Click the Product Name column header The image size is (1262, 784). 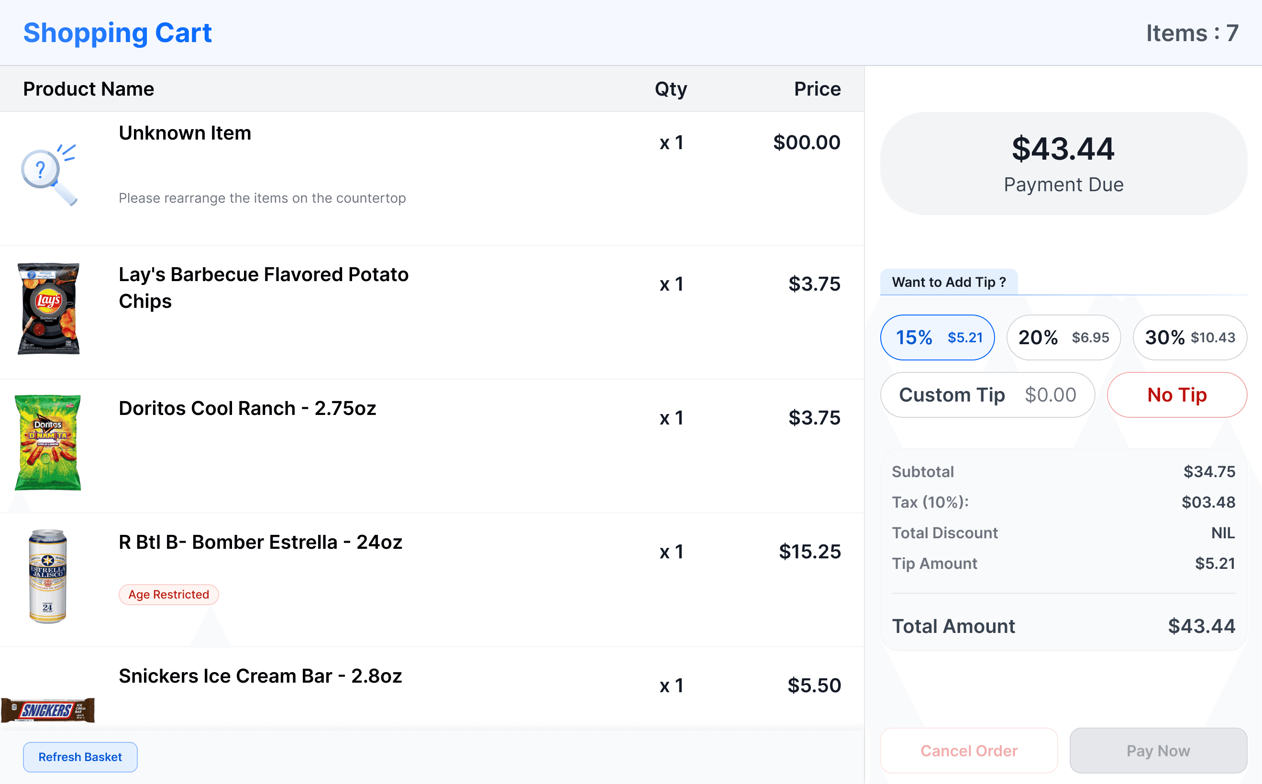[89, 89]
